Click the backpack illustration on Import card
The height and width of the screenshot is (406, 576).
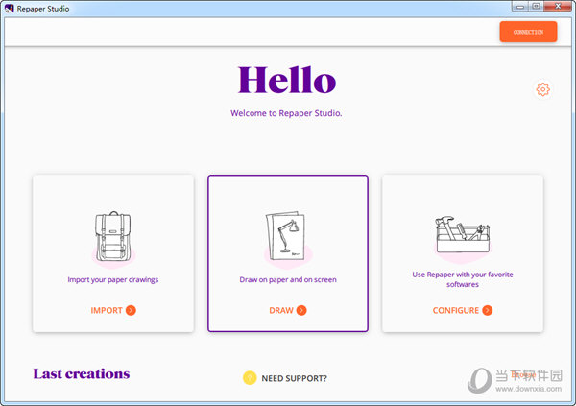pos(113,236)
